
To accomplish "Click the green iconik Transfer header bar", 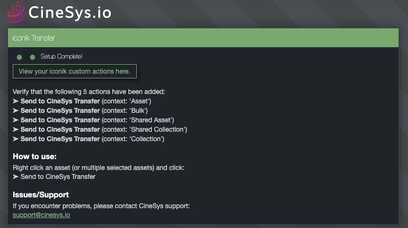I will pos(204,38).
